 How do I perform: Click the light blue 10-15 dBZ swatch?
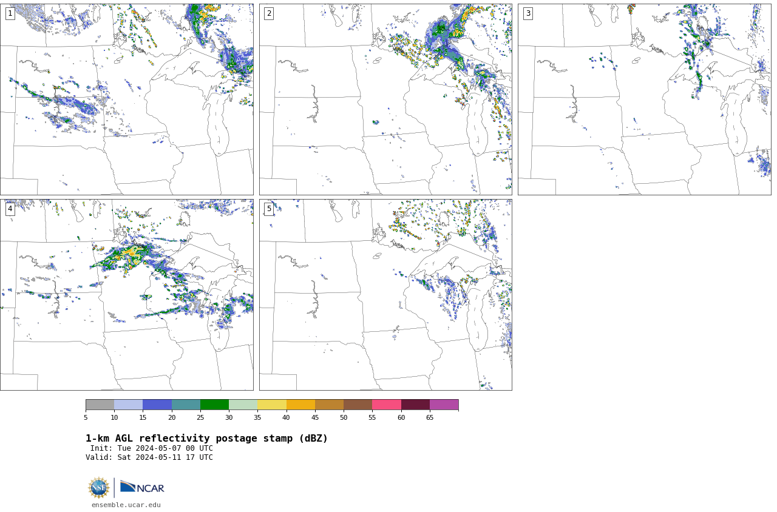click(128, 405)
